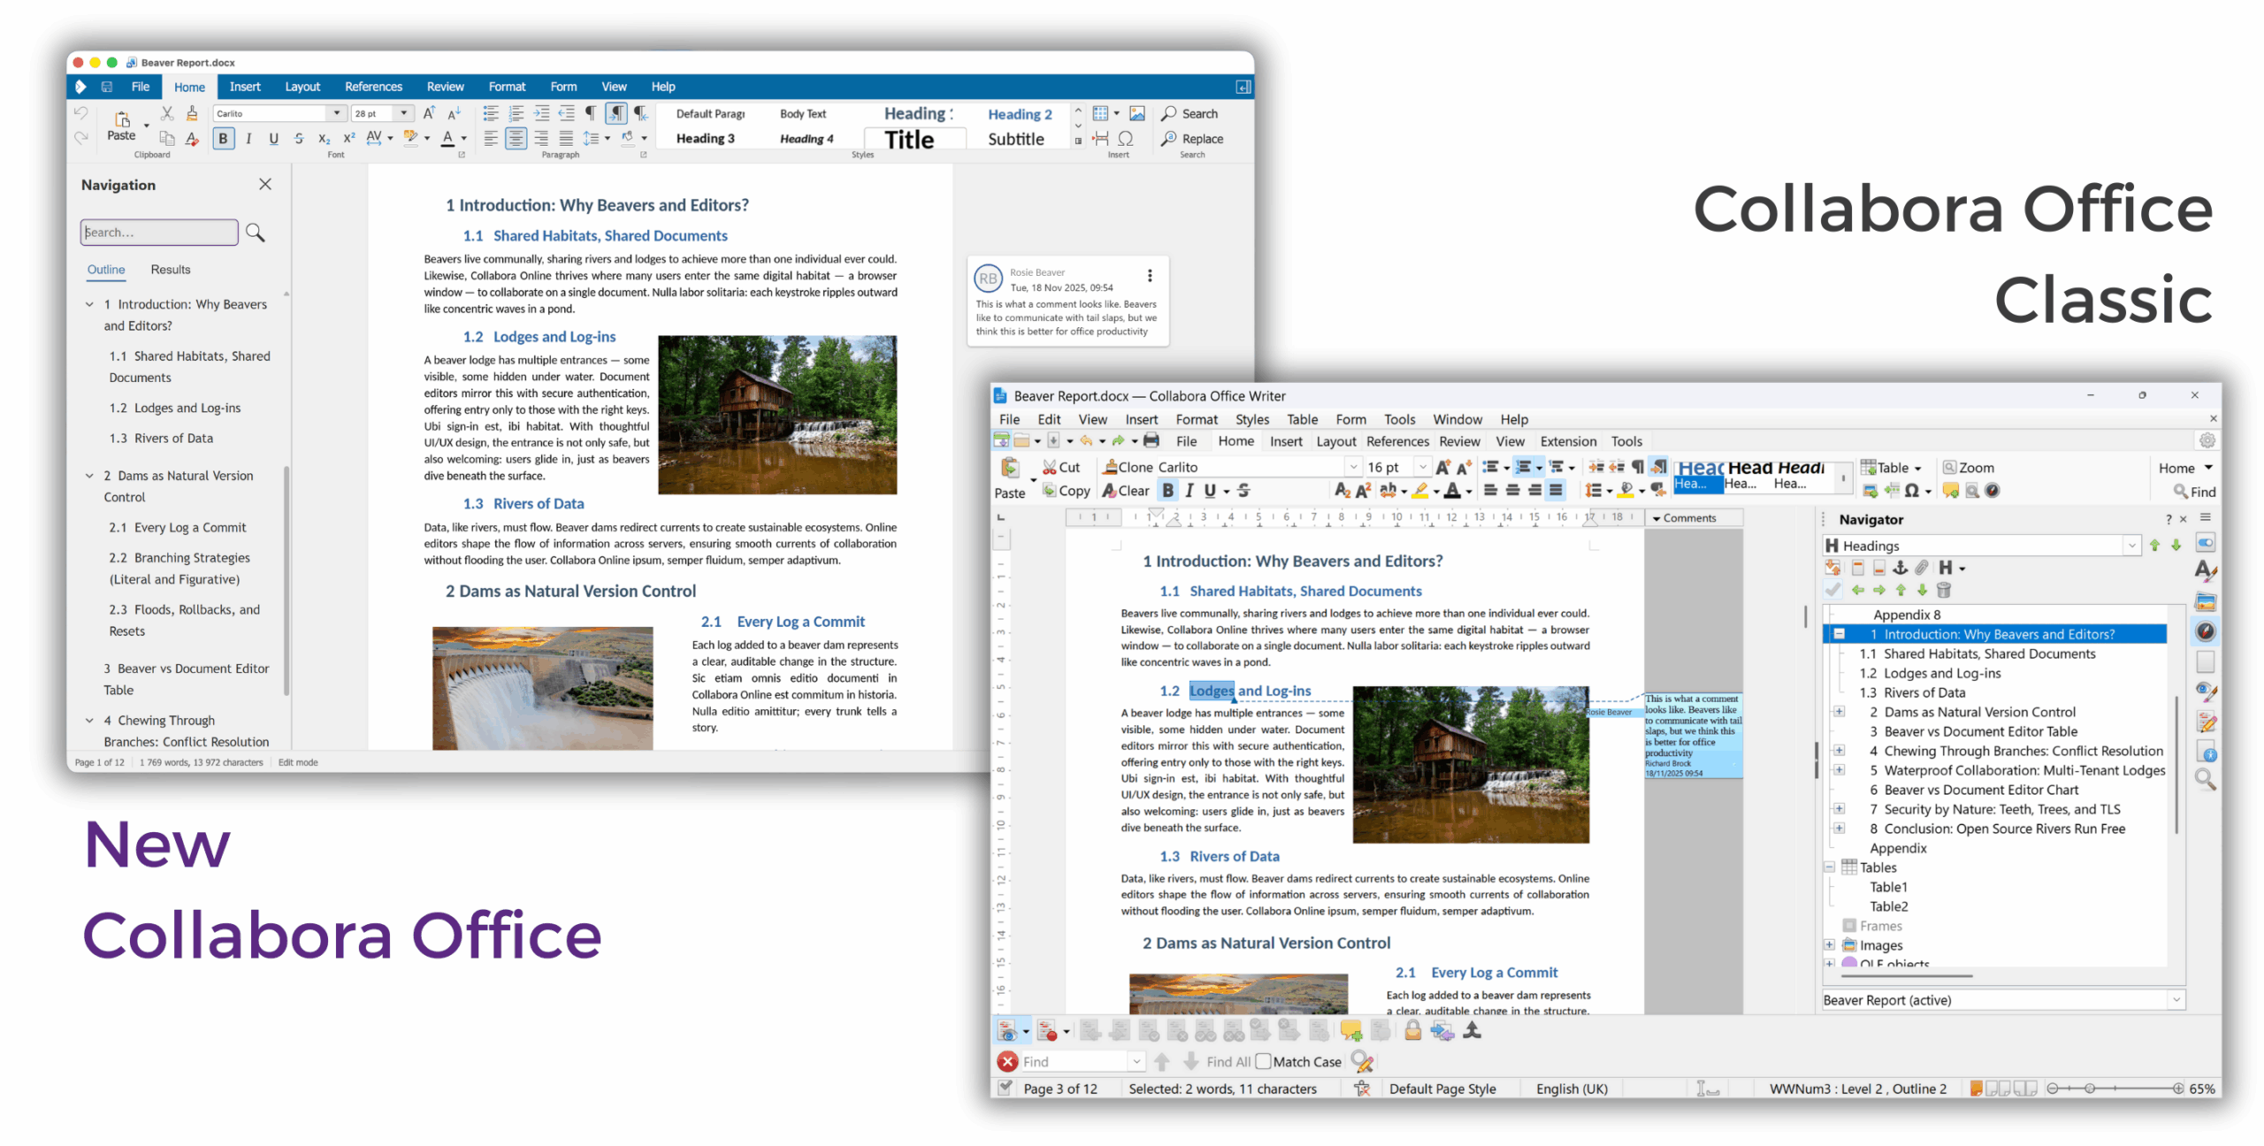Click the Find All button
Screen dimensions: 2264x1146
(x=1228, y=1061)
